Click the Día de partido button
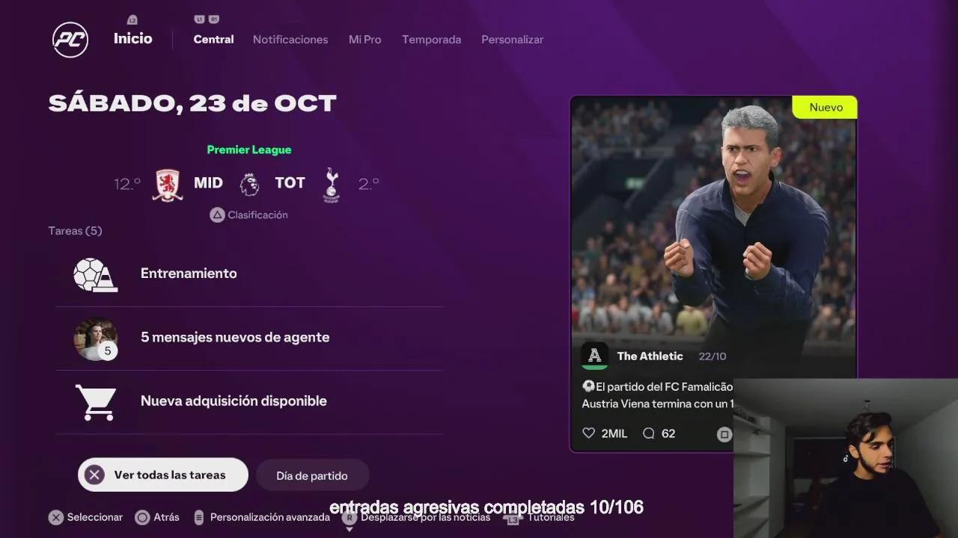Screen dimensions: 958x538 pyautogui.click(x=312, y=475)
